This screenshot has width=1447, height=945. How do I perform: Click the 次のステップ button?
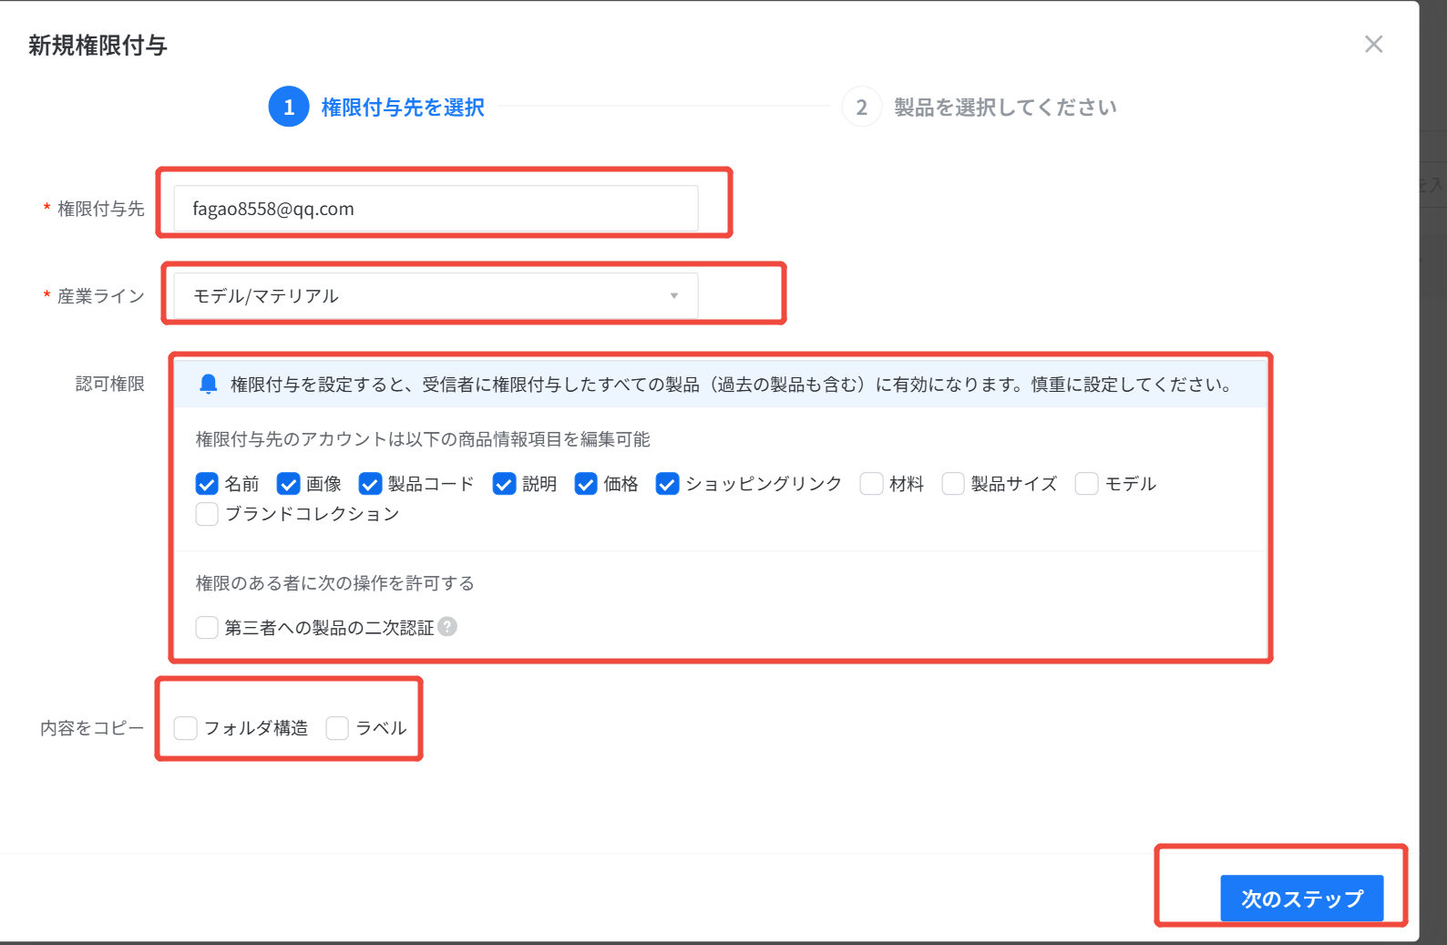click(x=1301, y=899)
